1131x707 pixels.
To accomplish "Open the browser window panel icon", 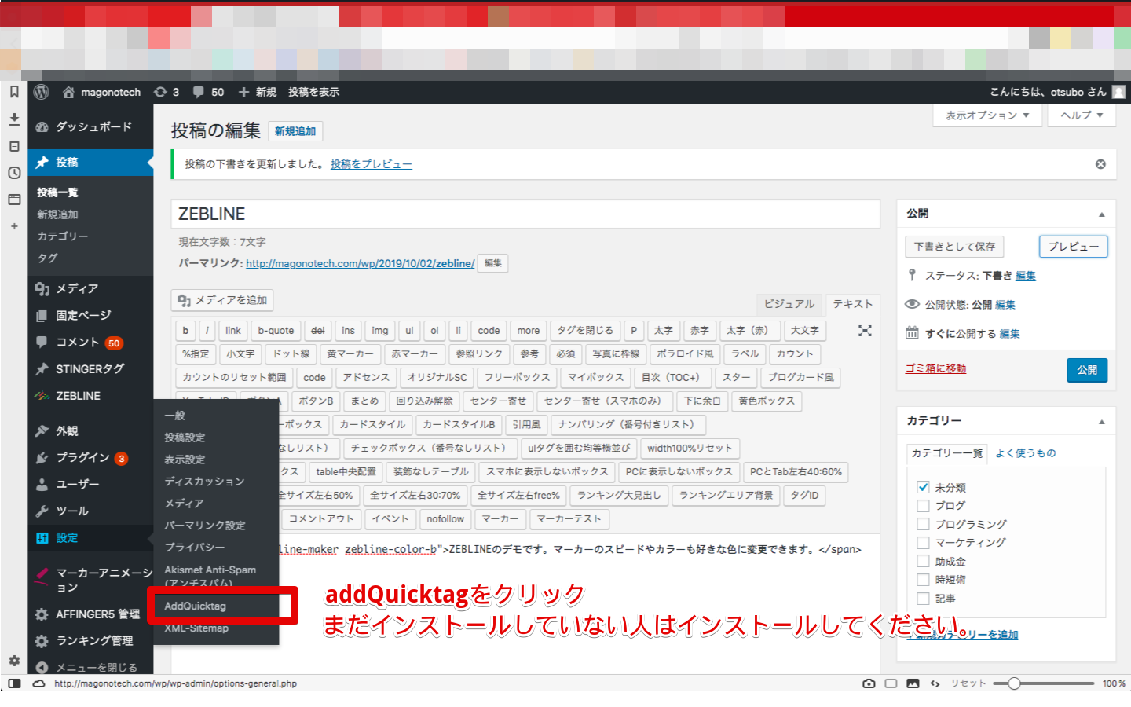I will point(14,200).
